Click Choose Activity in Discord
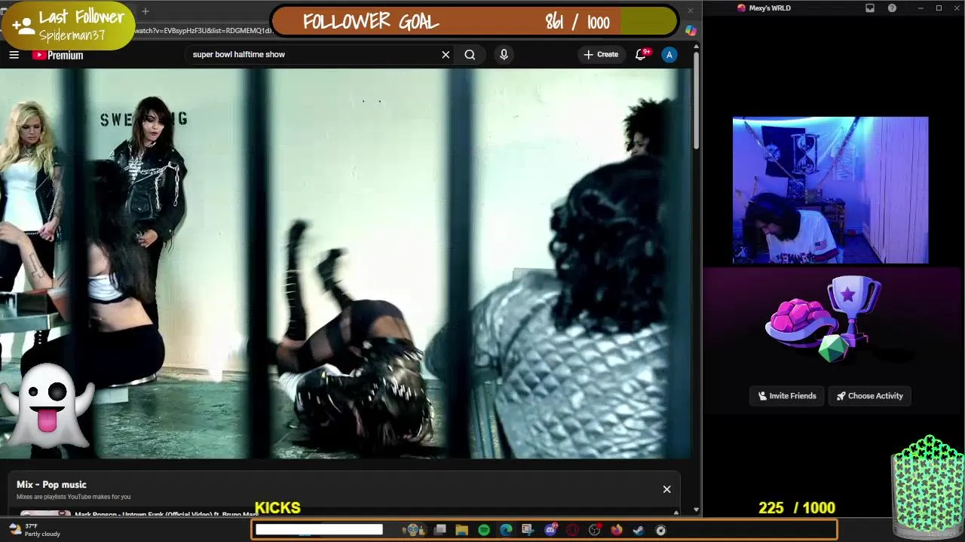Image resolution: width=965 pixels, height=542 pixels. (x=869, y=396)
